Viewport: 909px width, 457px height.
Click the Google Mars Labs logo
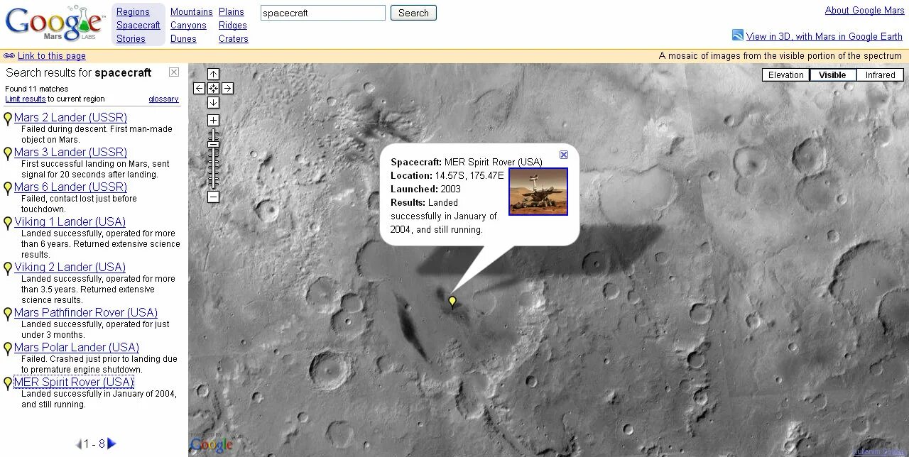(x=54, y=23)
